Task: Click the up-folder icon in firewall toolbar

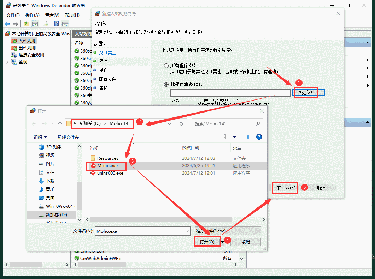Action: (x=26, y=24)
